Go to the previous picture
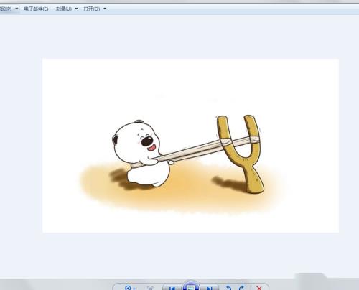 [172, 288]
